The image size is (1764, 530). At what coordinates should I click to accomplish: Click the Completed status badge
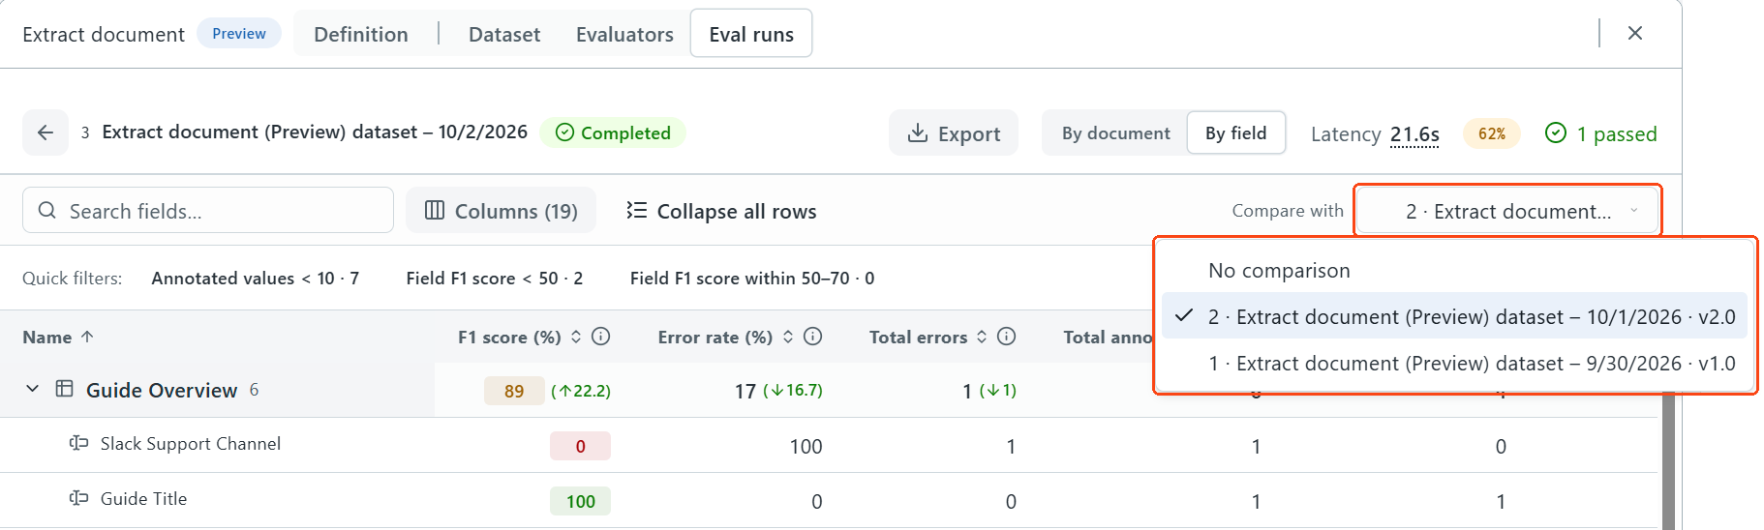(x=613, y=132)
